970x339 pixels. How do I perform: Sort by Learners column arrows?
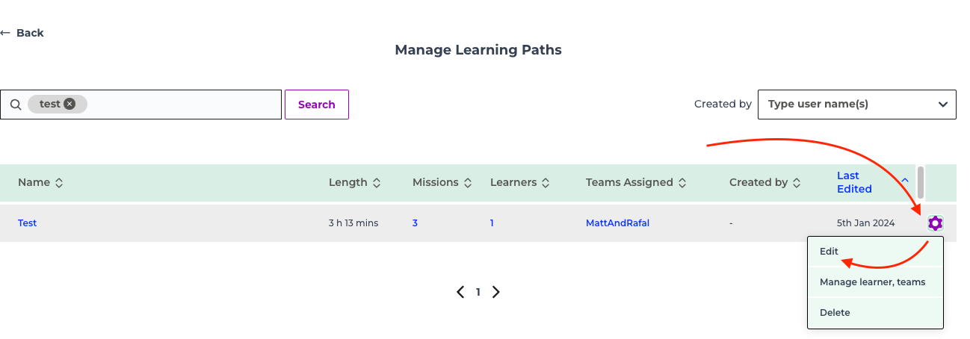(x=546, y=182)
